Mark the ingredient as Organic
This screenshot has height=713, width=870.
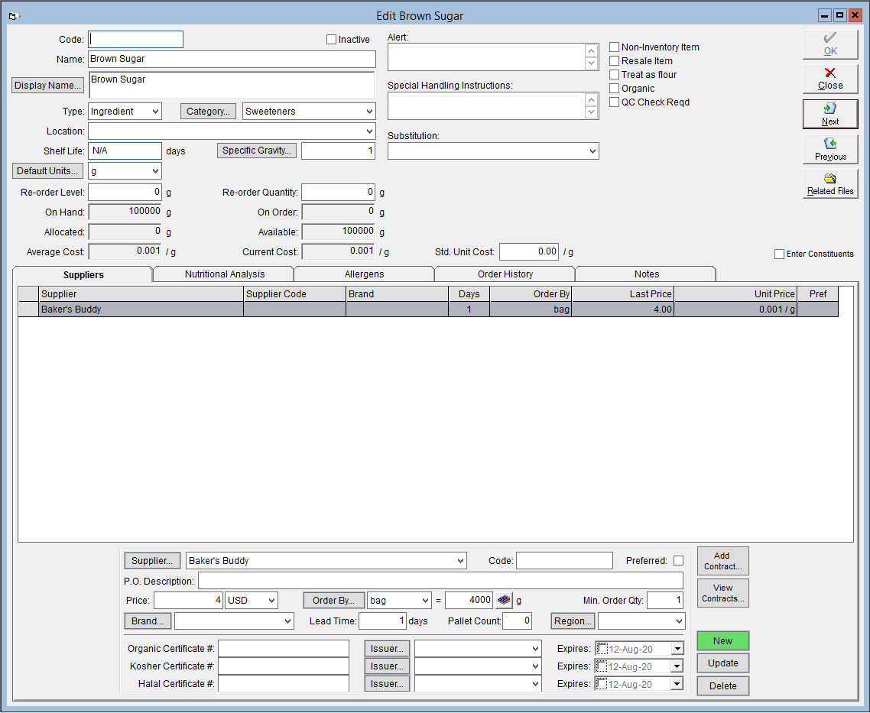click(x=614, y=88)
